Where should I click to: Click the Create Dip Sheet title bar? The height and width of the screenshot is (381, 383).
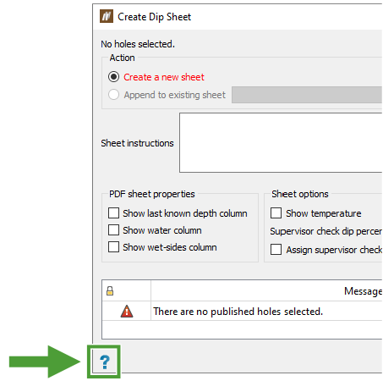pyautogui.click(x=238, y=17)
